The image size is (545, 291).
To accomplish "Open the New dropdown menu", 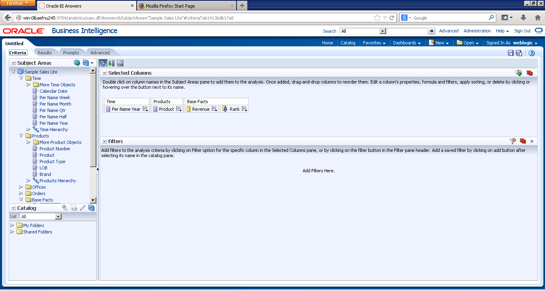I will point(438,43).
